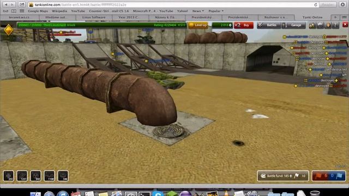The image size is (349, 196).
Task: Switch to the Linux Software tab
Action: point(94,17)
